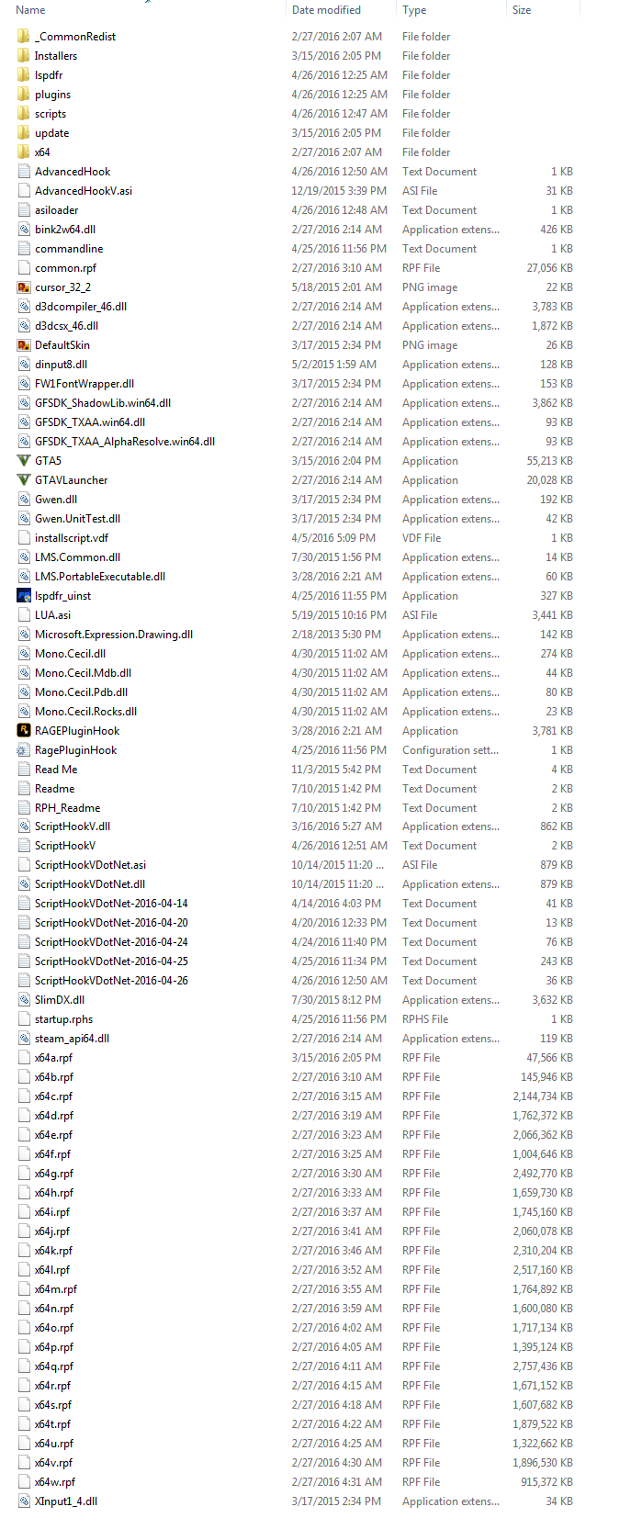Select the GFSDK_TXAA.win64.dll file name
This screenshot has height=1518, width=619.
click(90, 422)
